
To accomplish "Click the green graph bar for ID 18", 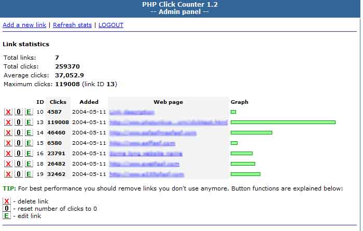I will 243,164.
